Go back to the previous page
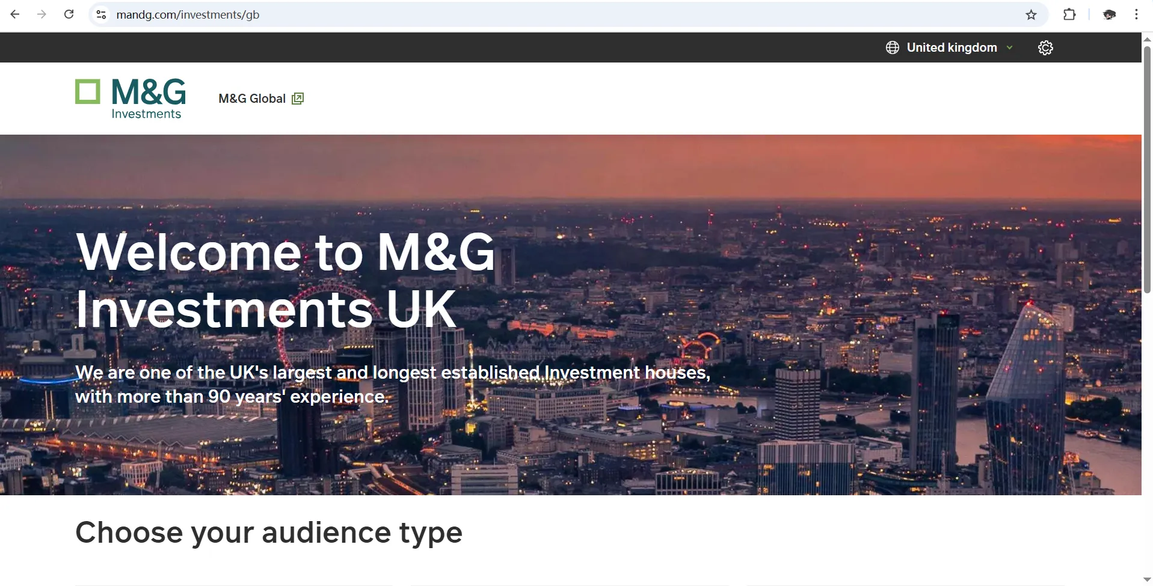The height and width of the screenshot is (586, 1153). tap(15, 14)
